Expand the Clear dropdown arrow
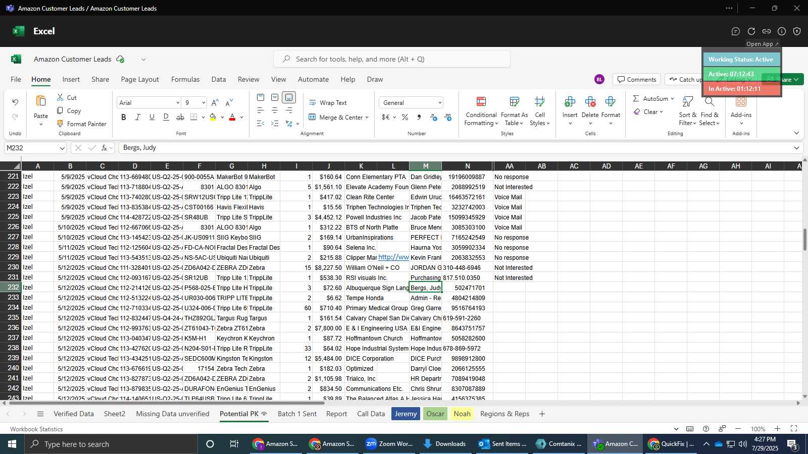 [661, 112]
